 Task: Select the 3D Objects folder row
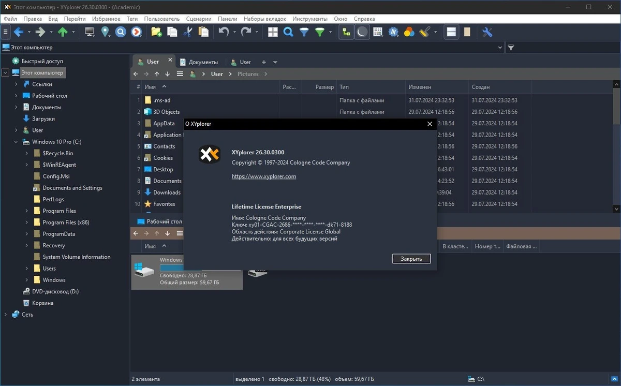point(166,112)
